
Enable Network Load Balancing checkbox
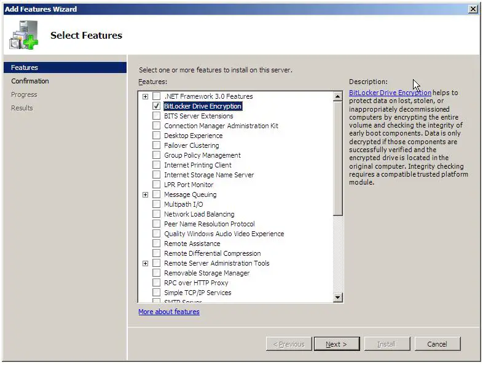click(157, 214)
